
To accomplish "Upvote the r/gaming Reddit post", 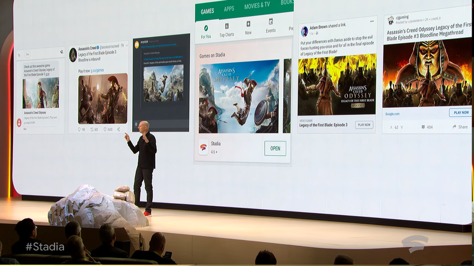I will (x=391, y=127).
